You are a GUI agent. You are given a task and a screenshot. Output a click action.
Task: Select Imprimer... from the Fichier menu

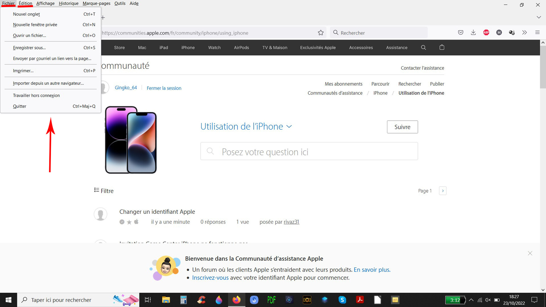coord(23,71)
